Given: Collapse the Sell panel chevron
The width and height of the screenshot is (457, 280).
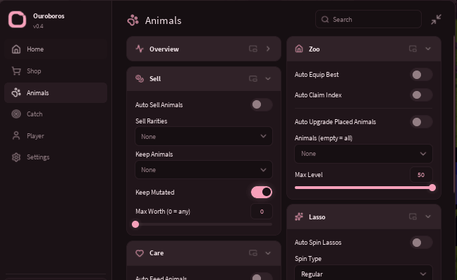Looking at the screenshot, I should (x=268, y=79).
